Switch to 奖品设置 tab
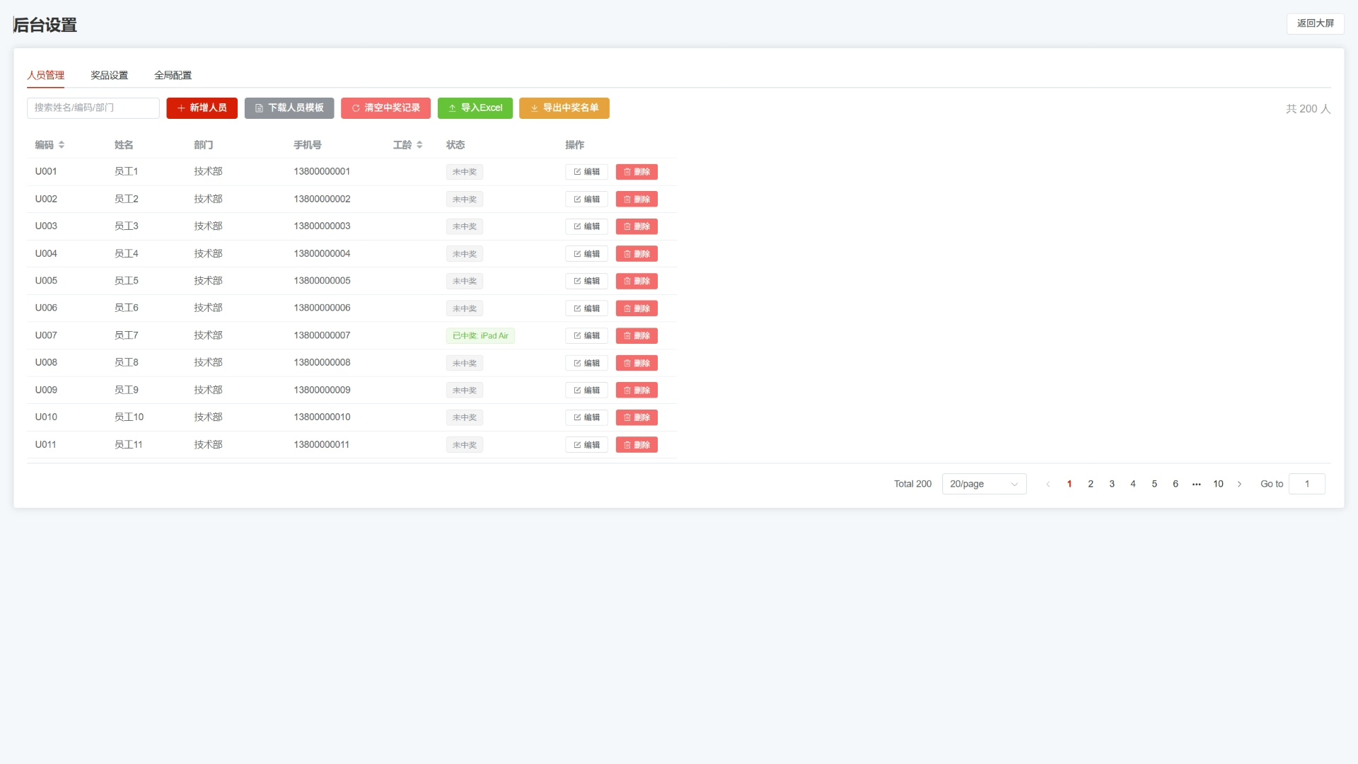 109,75
